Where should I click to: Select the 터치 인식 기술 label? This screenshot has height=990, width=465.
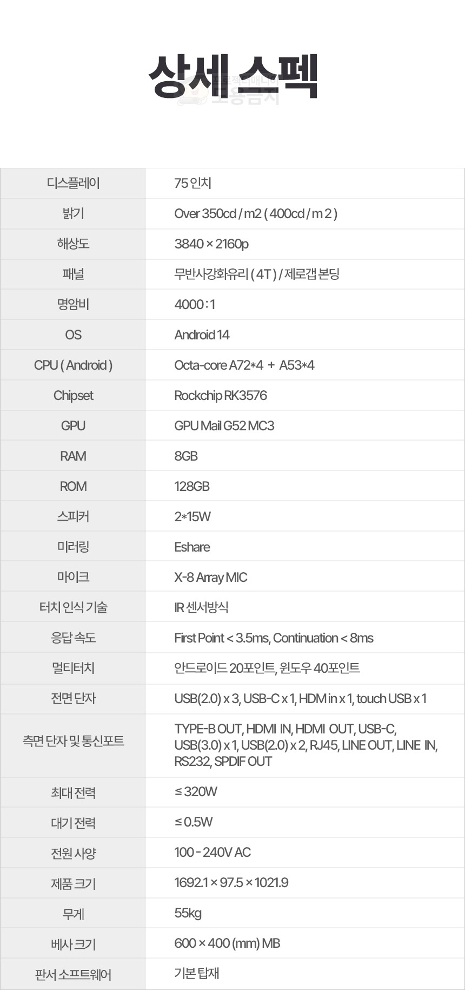point(73,608)
